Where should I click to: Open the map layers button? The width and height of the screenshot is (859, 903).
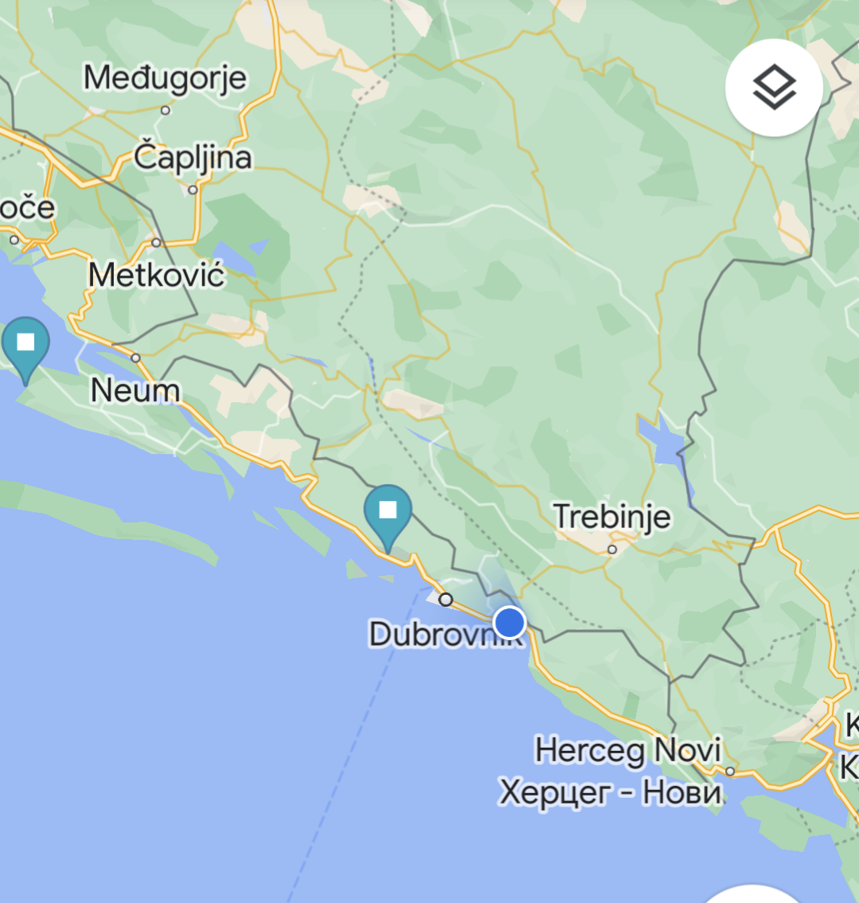click(x=774, y=88)
